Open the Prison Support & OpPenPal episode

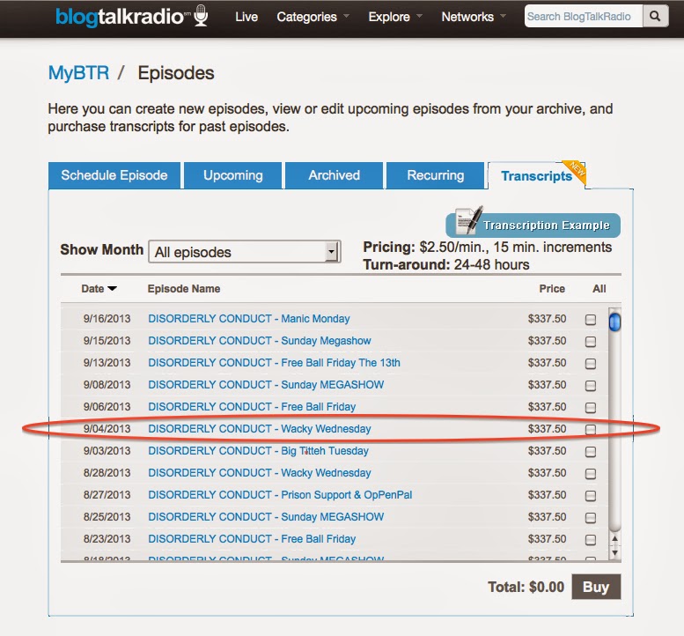pos(280,495)
